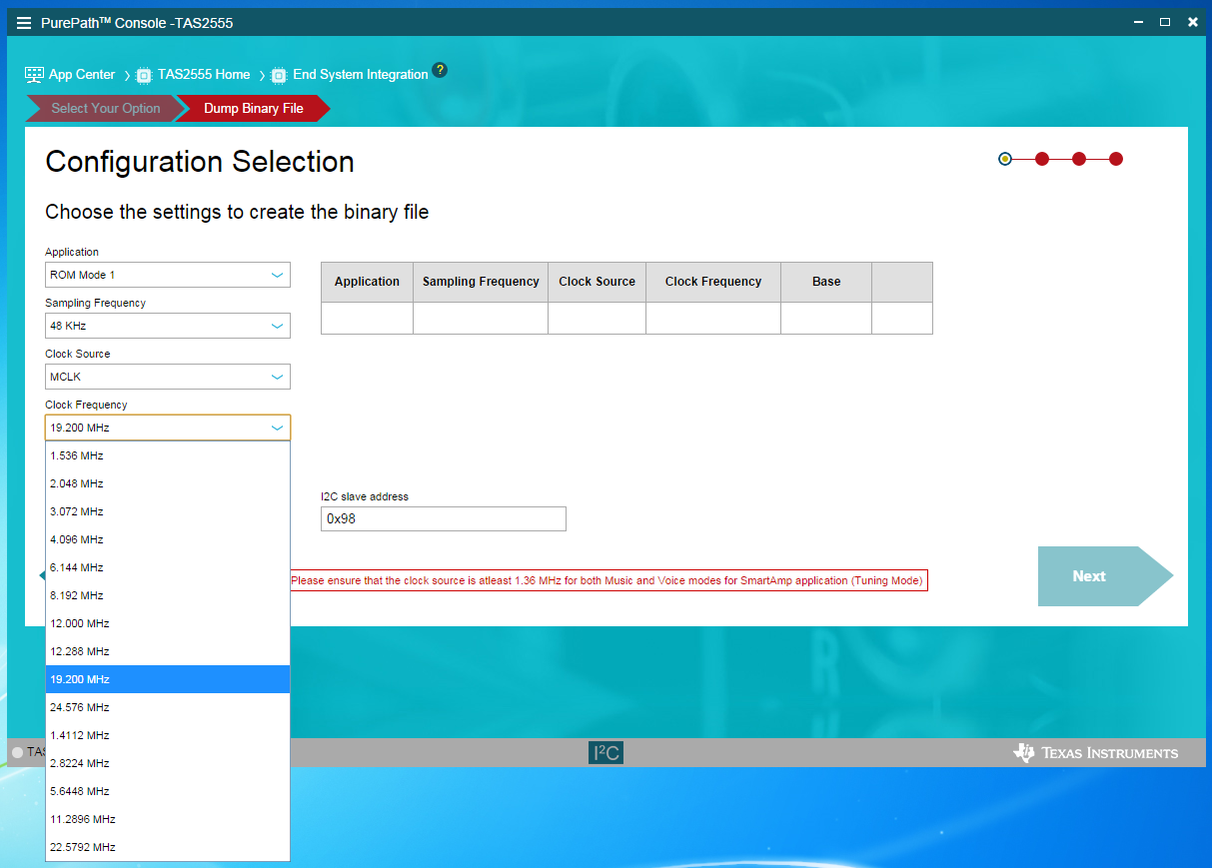Click the Configuration Selection heading
Viewport: 1212px width, 868px height.
coord(200,162)
